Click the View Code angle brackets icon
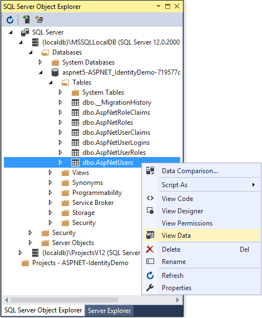This screenshot has height=318, width=262. point(150,198)
